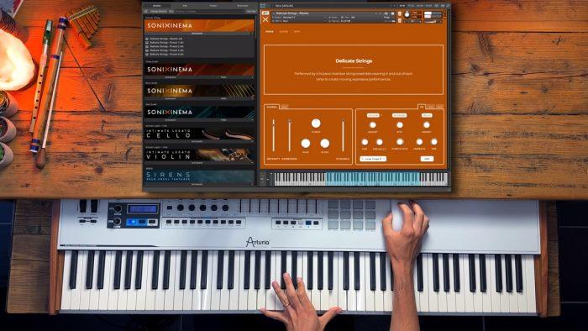Click the Delicate Strings description box
Screen dimensions: 588x331
pyautogui.click(x=354, y=70)
